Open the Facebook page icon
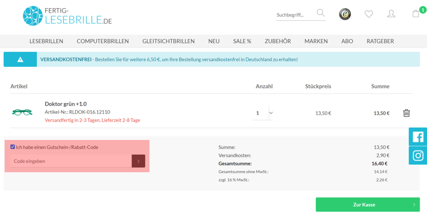Viewport: 427px width, 216px height. tap(418, 137)
